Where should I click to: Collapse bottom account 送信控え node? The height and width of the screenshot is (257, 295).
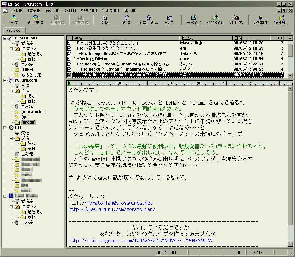11,207
